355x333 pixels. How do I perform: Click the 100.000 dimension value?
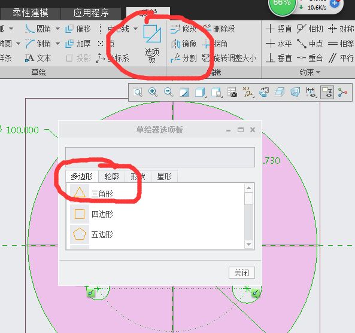tap(22, 130)
